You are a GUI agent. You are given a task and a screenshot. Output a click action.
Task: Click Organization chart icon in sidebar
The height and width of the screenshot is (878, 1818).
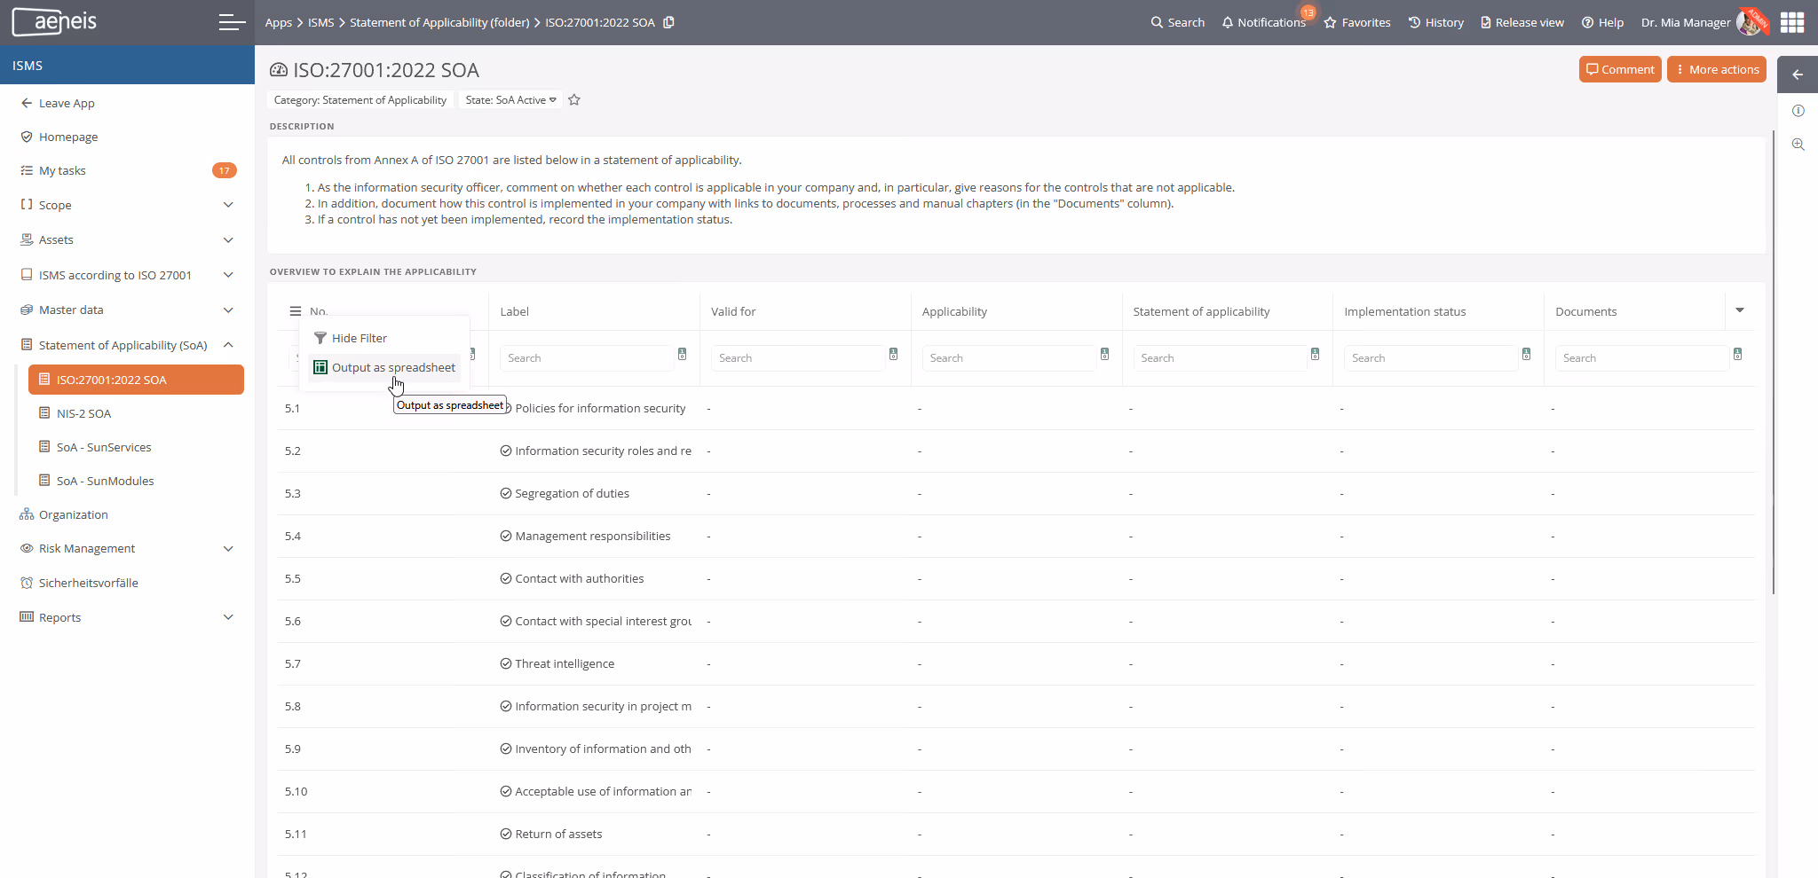(27, 514)
